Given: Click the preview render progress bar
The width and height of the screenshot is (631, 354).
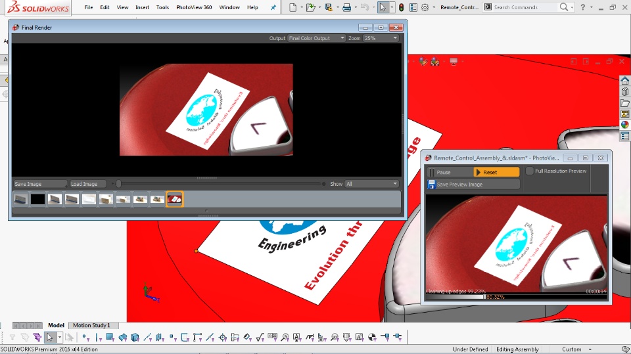Looking at the screenshot, I should (517, 297).
